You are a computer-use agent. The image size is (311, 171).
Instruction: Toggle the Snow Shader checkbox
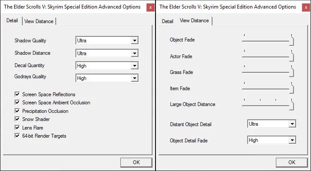[18, 119]
